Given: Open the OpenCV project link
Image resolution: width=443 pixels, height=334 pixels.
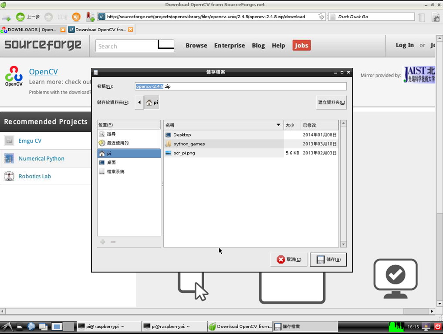Looking at the screenshot, I should pyautogui.click(x=43, y=72).
